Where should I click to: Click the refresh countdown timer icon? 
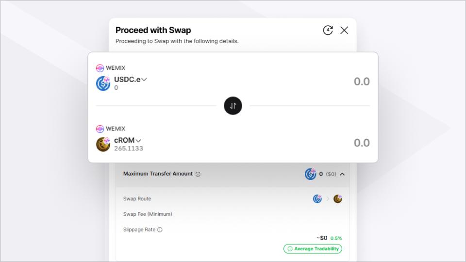pos(328,30)
